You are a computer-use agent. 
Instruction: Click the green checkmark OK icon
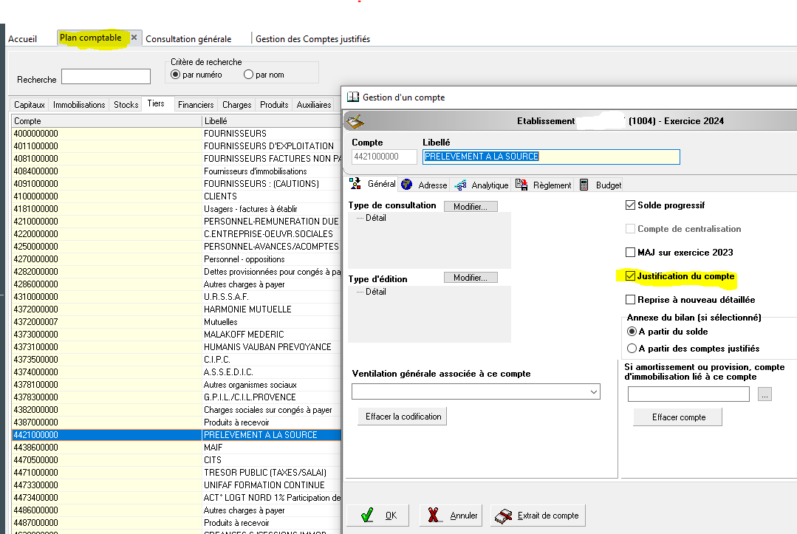[367, 516]
